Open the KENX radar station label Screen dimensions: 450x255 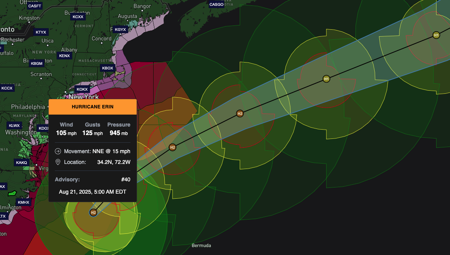click(64, 56)
